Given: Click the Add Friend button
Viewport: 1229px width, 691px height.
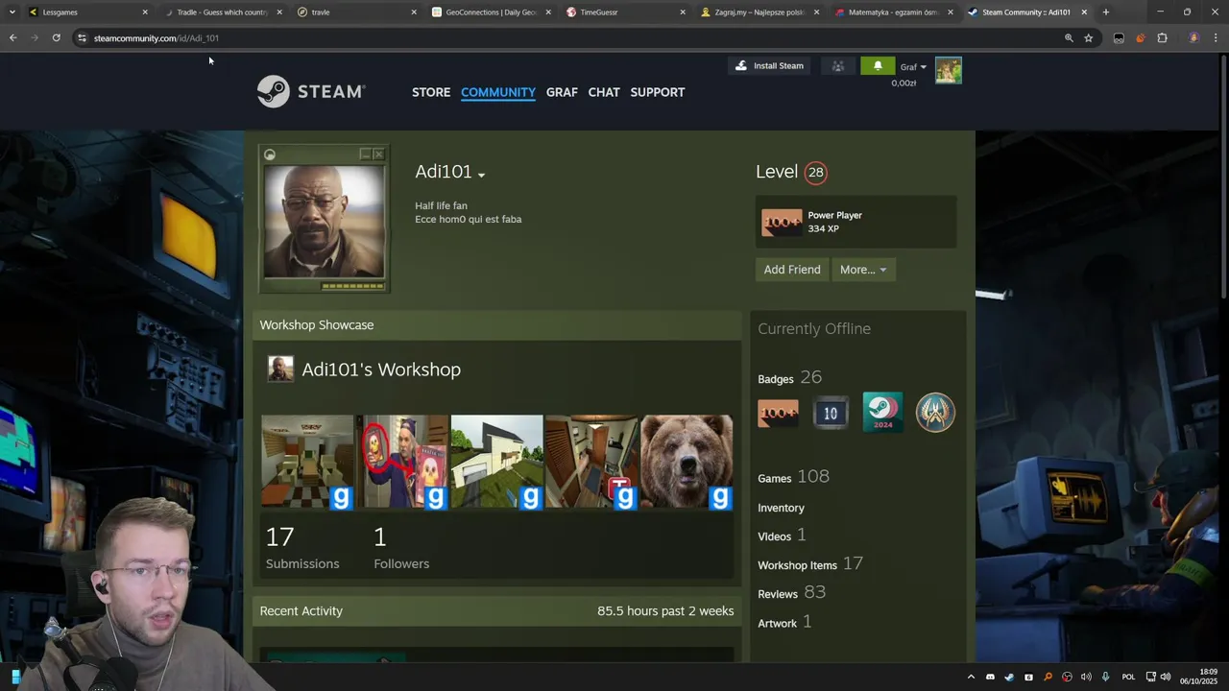Looking at the screenshot, I should click(x=792, y=270).
